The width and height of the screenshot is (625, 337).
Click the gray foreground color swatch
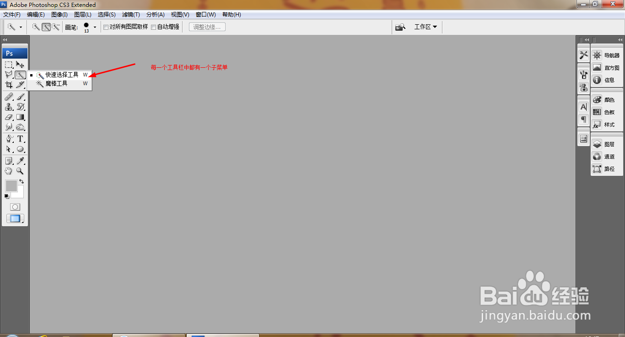(11, 185)
